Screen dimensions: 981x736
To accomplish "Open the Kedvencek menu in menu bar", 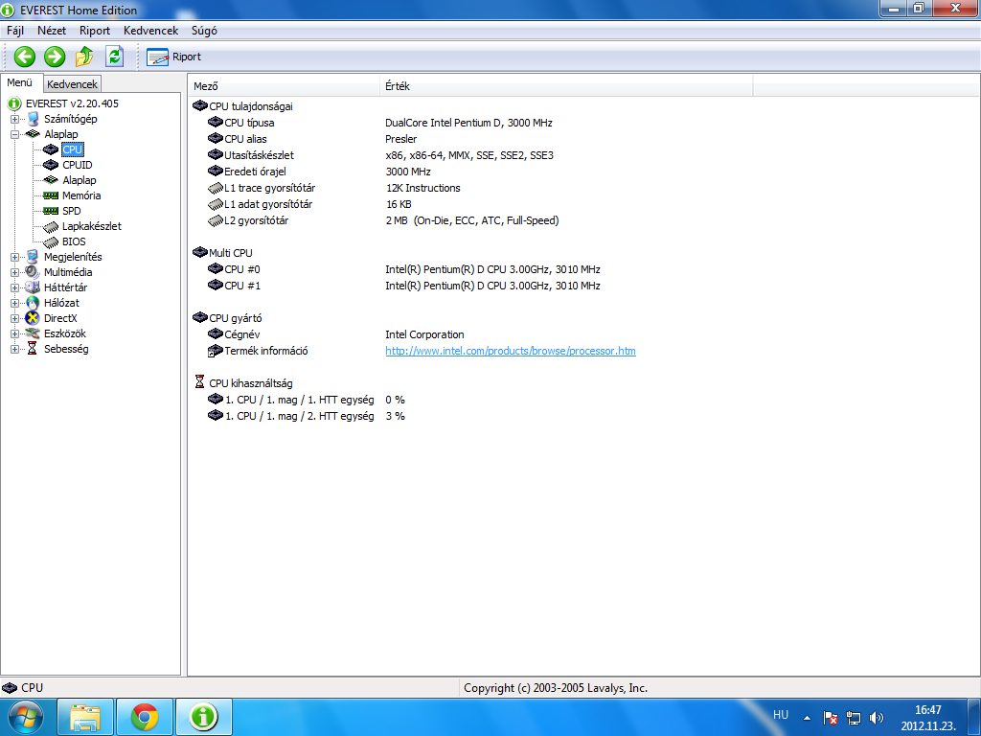I will point(150,31).
